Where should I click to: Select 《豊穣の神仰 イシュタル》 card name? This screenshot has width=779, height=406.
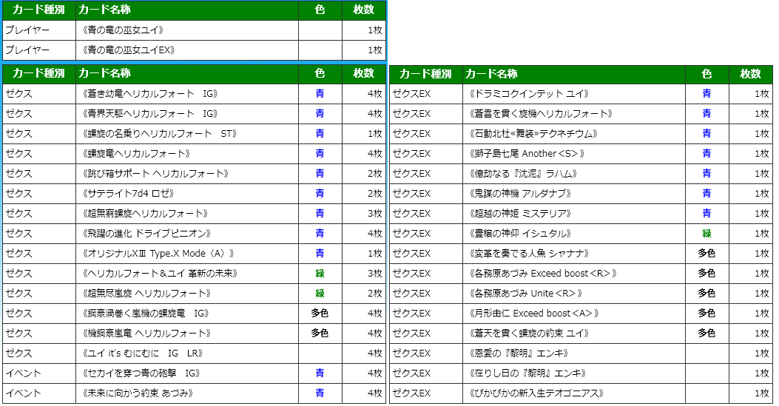tap(521, 233)
